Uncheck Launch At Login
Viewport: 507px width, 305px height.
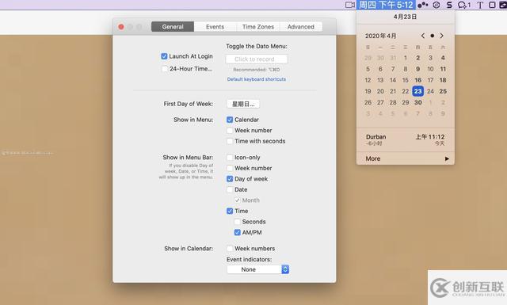164,56
